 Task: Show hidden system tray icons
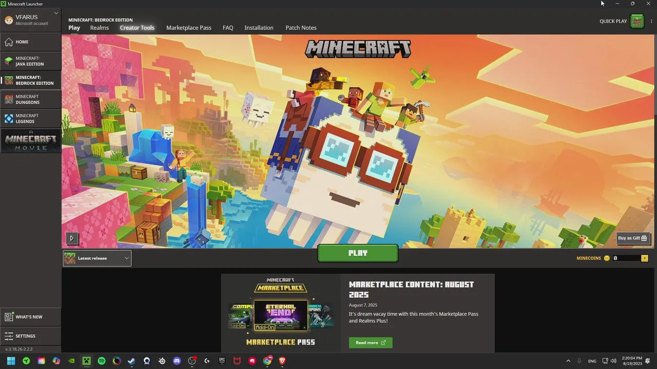coord(568,361)
